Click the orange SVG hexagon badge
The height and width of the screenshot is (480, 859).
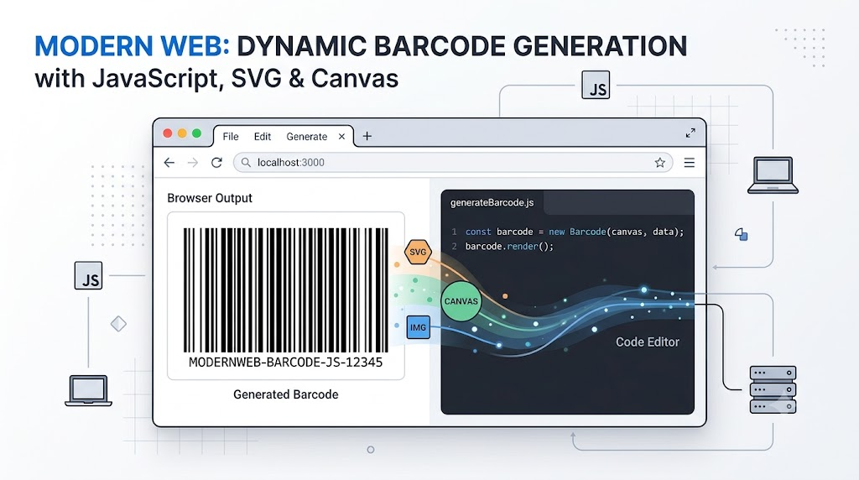coord(418,252)
